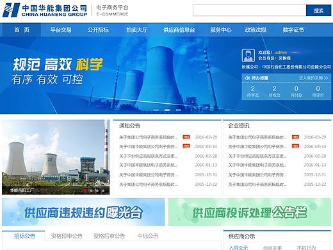The width and height of the screenshot is (333, 250).
Task: Open 供应商公示 section heading
Action: (x=241, y=237)
